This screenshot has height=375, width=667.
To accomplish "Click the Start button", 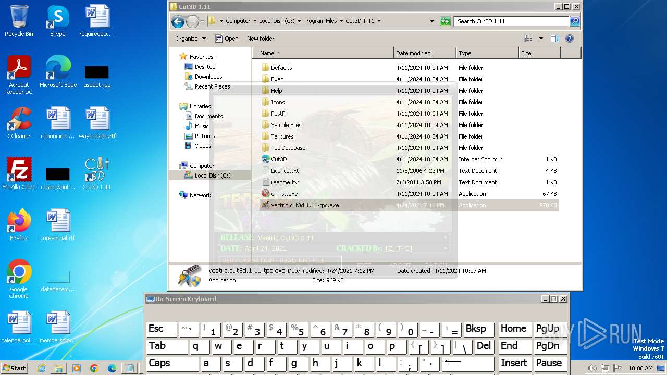I will 14,368.
